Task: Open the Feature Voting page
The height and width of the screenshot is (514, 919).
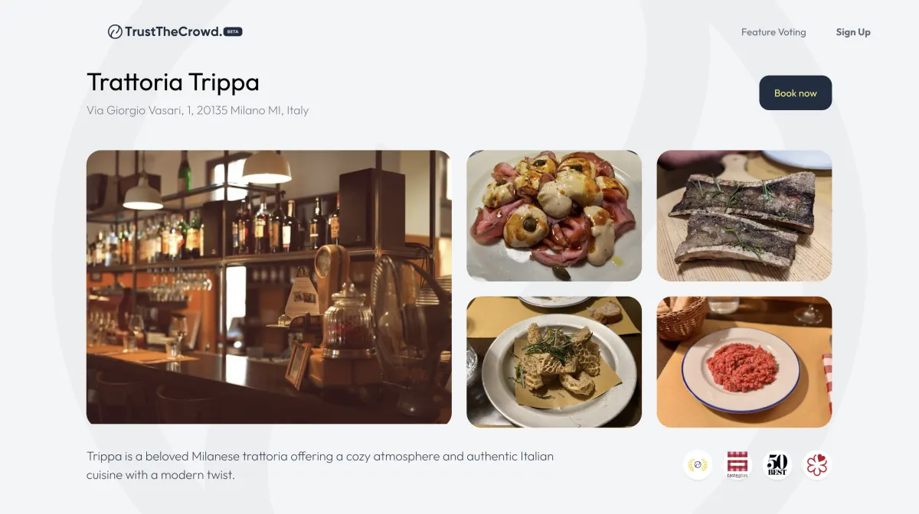Action: tap(773, 32)
